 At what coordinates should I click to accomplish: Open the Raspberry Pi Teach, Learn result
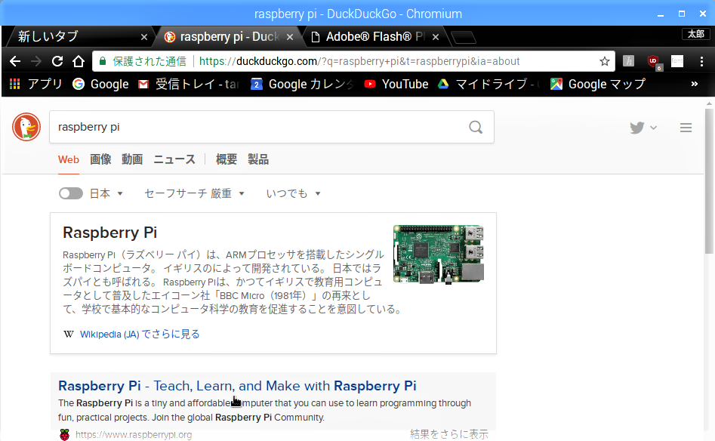237,386
